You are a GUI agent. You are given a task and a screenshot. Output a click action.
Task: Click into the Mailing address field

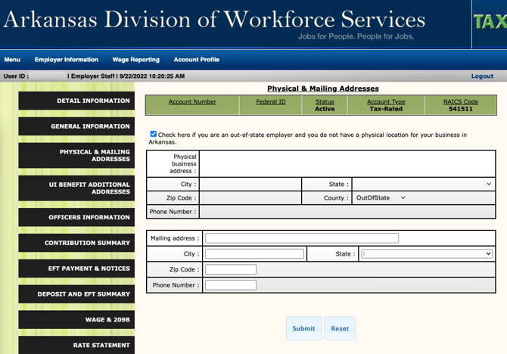pyautogui.click(x=302, y=238)
